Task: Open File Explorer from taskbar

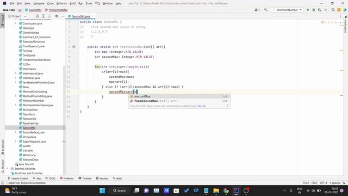Action: pyautogui.click(x=216, y=191)
